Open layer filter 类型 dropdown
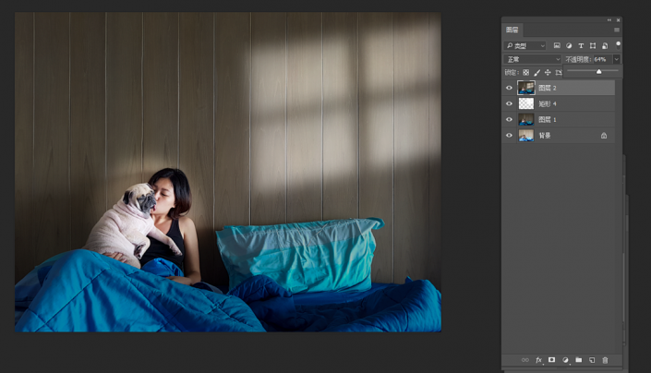Screen dimensions: 651x373 (525, 45)
